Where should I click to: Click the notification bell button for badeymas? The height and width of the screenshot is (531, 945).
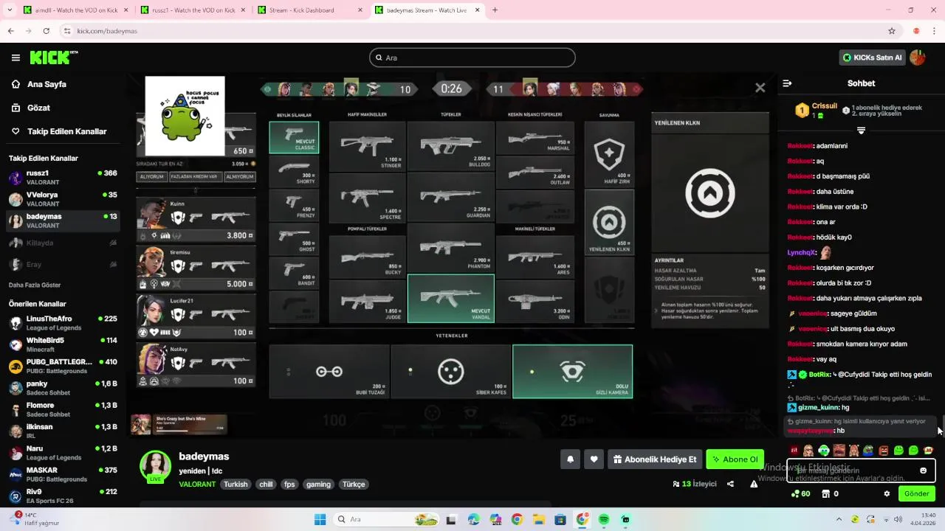(570, 459)
